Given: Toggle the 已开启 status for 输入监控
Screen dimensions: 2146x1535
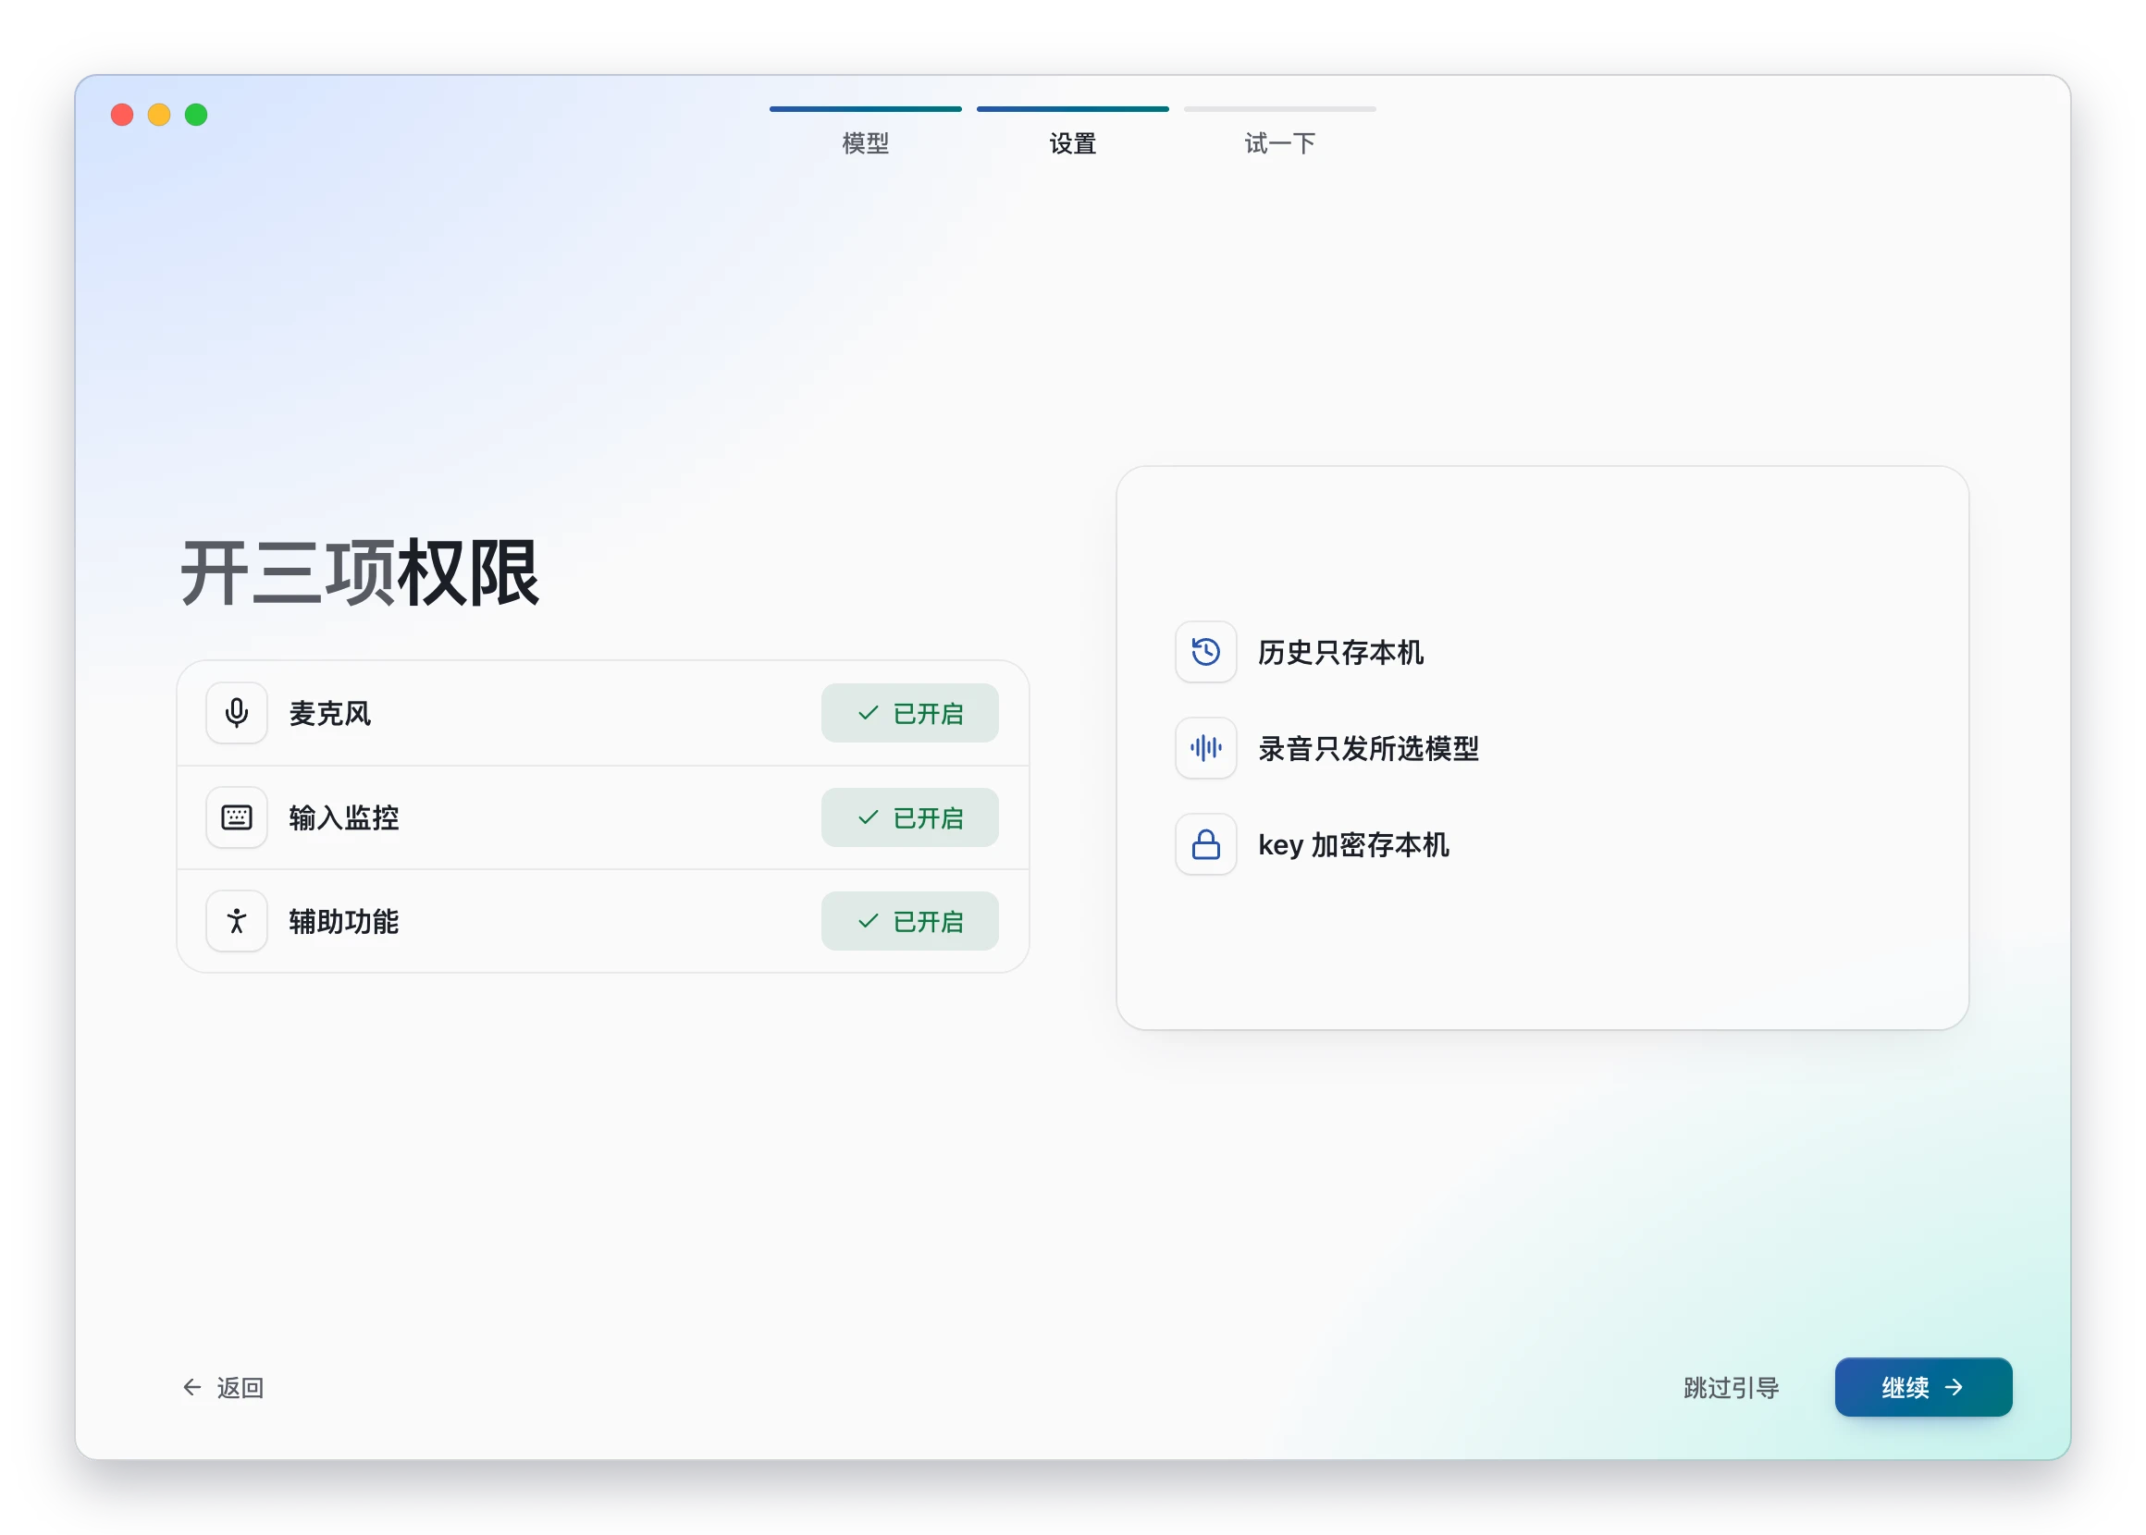Looking at the screenshot, I should [x=909, y=817].
